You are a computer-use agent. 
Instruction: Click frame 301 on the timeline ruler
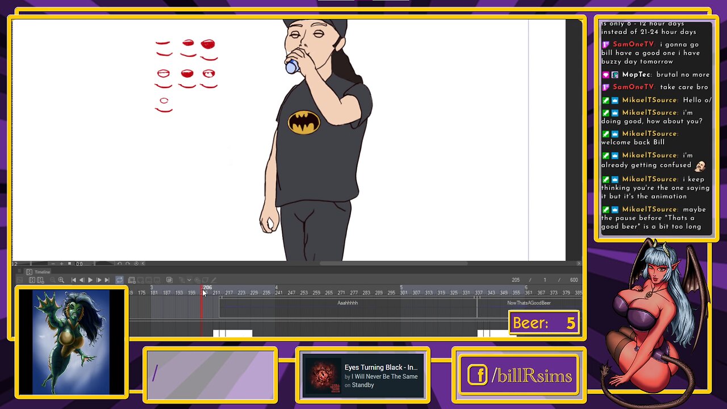click(x=404, y=293)
